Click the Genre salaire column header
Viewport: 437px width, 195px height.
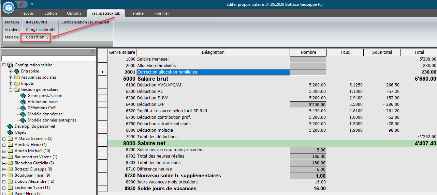click(122, 52)
